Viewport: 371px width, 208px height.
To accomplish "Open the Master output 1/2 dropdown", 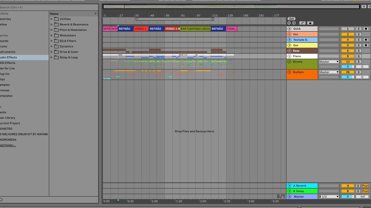I will click(329, 197).
